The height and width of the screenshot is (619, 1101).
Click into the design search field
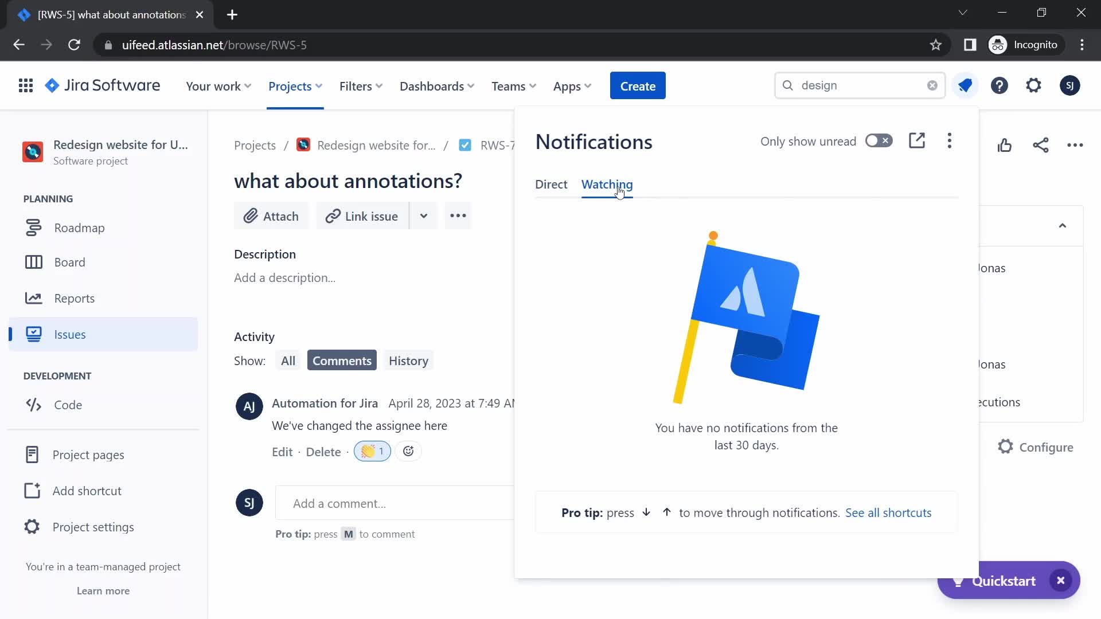[860, 85]
